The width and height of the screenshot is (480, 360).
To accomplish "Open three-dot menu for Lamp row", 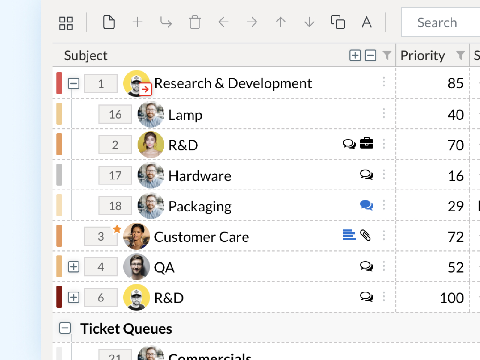I will [x=384, y=114].
